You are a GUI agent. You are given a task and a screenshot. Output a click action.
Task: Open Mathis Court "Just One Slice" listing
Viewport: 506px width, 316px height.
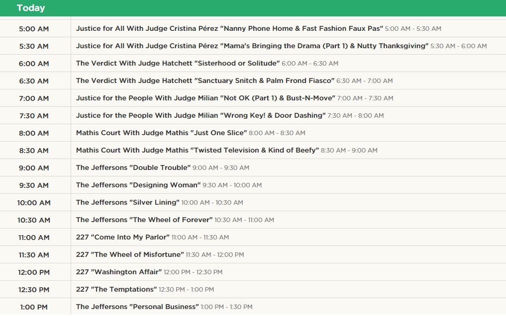tap(161, 133)
